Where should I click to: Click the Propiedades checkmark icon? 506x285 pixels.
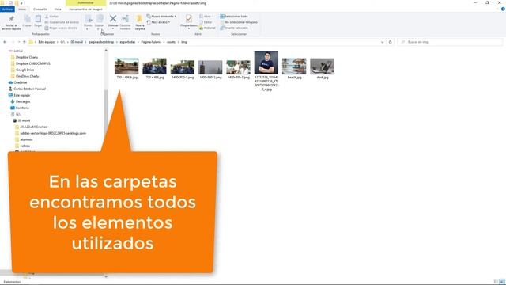pos(189,19)
